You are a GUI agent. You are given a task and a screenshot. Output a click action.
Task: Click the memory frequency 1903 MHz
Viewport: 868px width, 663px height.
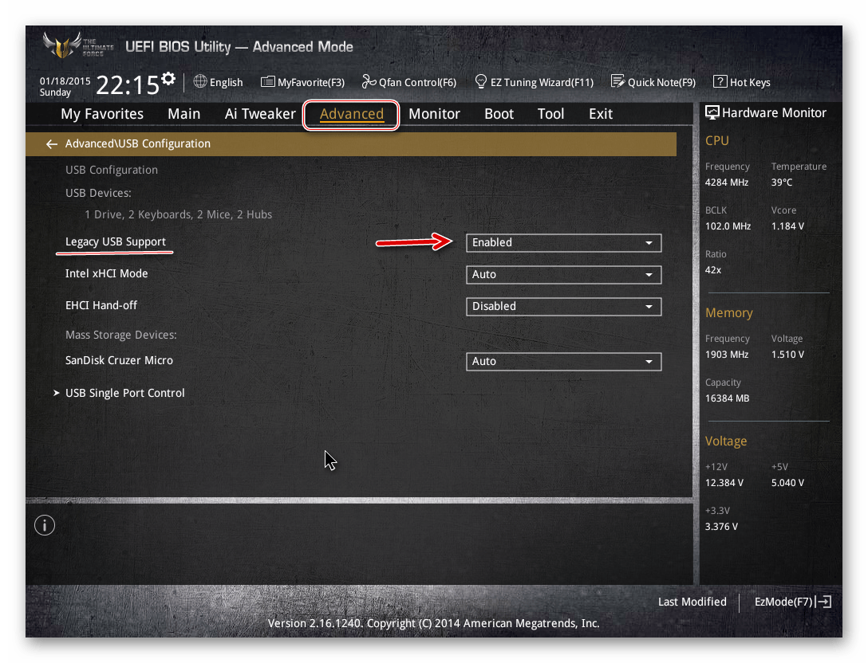point(727,355)
